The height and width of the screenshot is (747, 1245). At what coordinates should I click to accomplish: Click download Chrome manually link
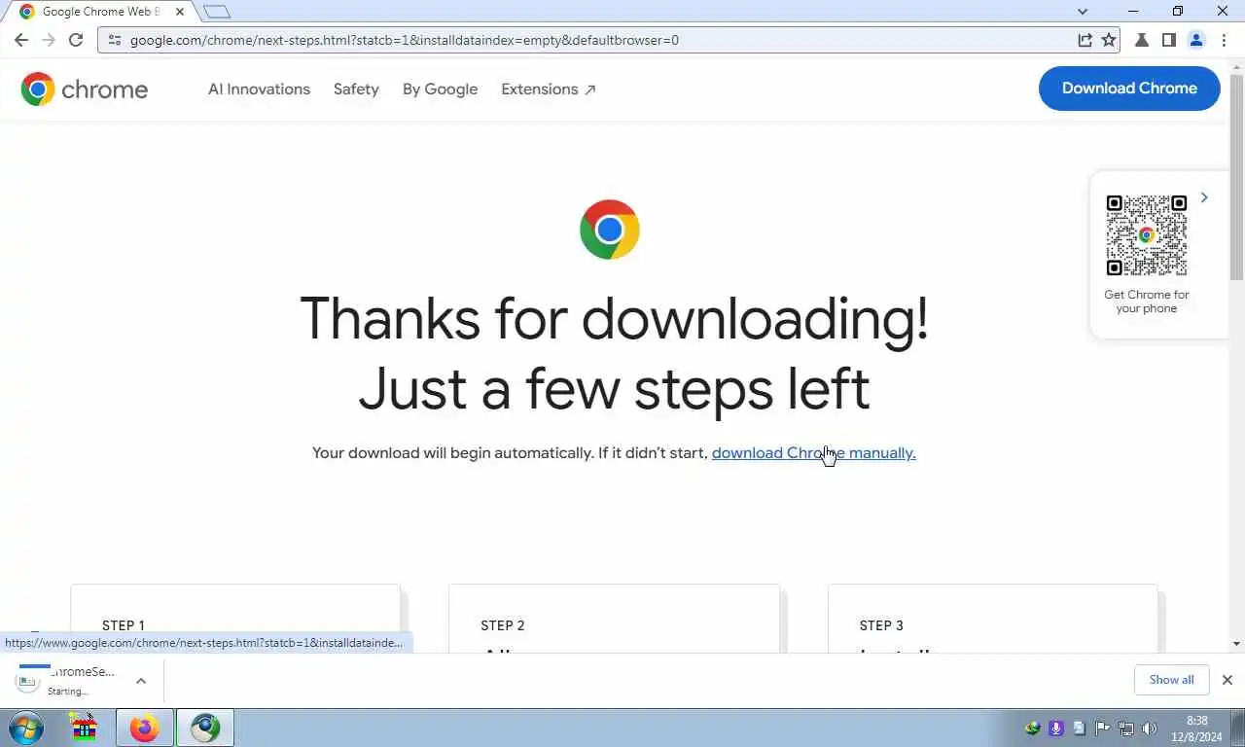click(x=813, y=453)
